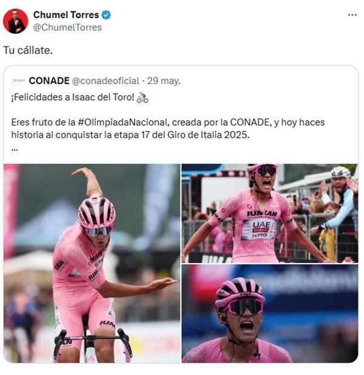Open the "29 may." timestamp

pos(164,80)
